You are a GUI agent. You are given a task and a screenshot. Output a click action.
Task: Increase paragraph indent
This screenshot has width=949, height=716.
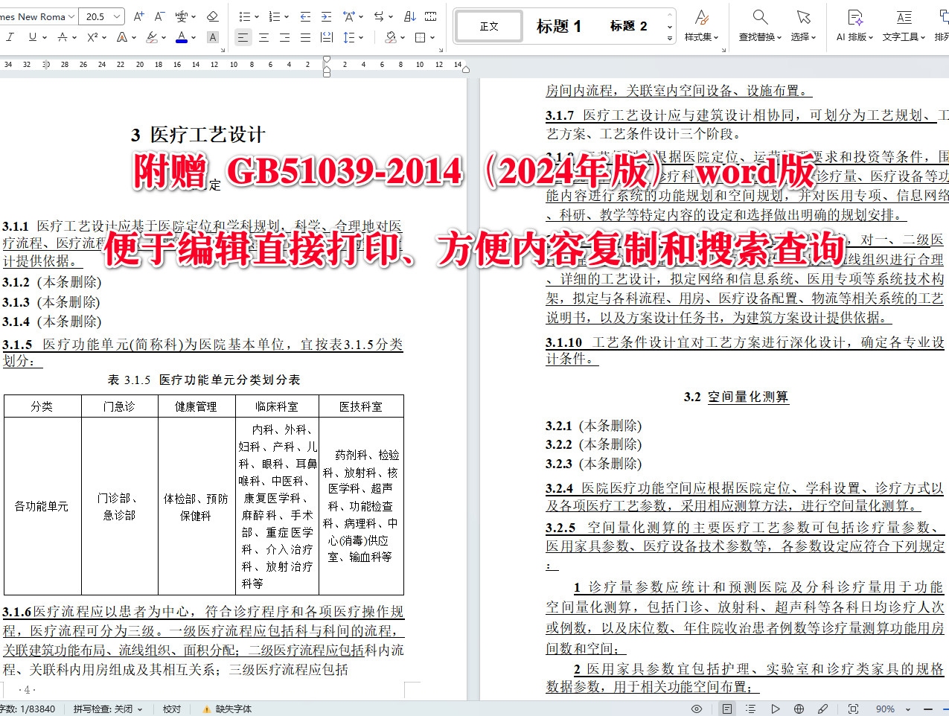pos(326,16)
